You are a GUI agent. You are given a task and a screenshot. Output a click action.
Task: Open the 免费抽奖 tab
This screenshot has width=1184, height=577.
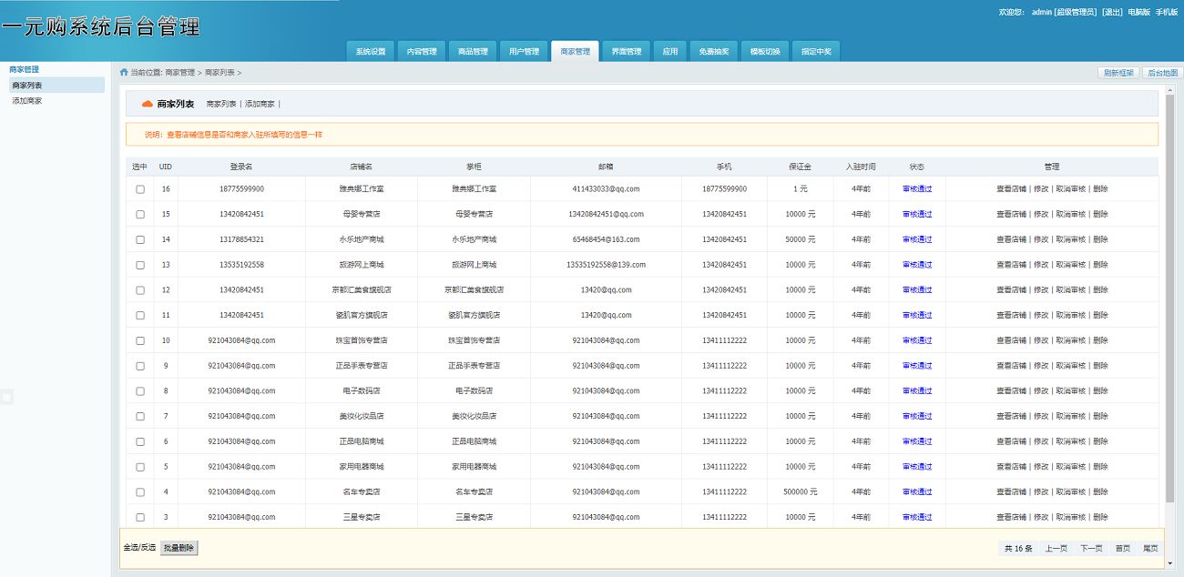coord(713,51)
